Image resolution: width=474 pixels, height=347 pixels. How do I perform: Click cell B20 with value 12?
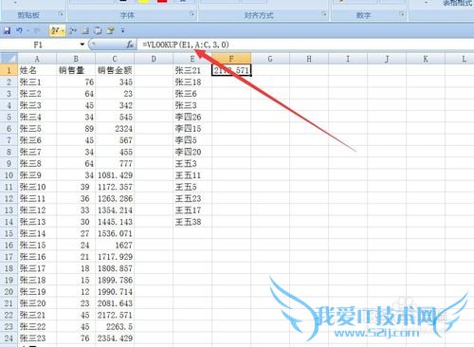tap(76, 292)
